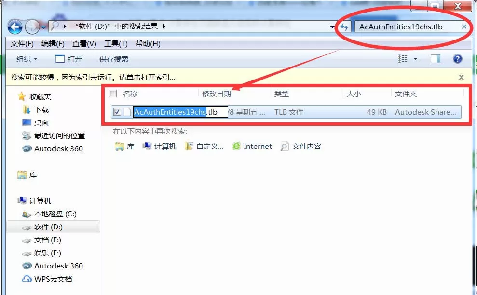Click the yellow index notification message
The image size is (477, 295).
(x=93, y=78)
